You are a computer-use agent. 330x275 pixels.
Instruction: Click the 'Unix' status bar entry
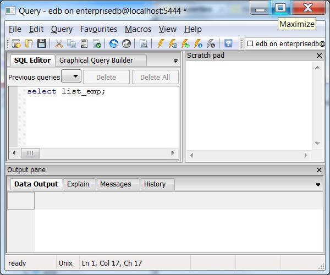[65, 263]
